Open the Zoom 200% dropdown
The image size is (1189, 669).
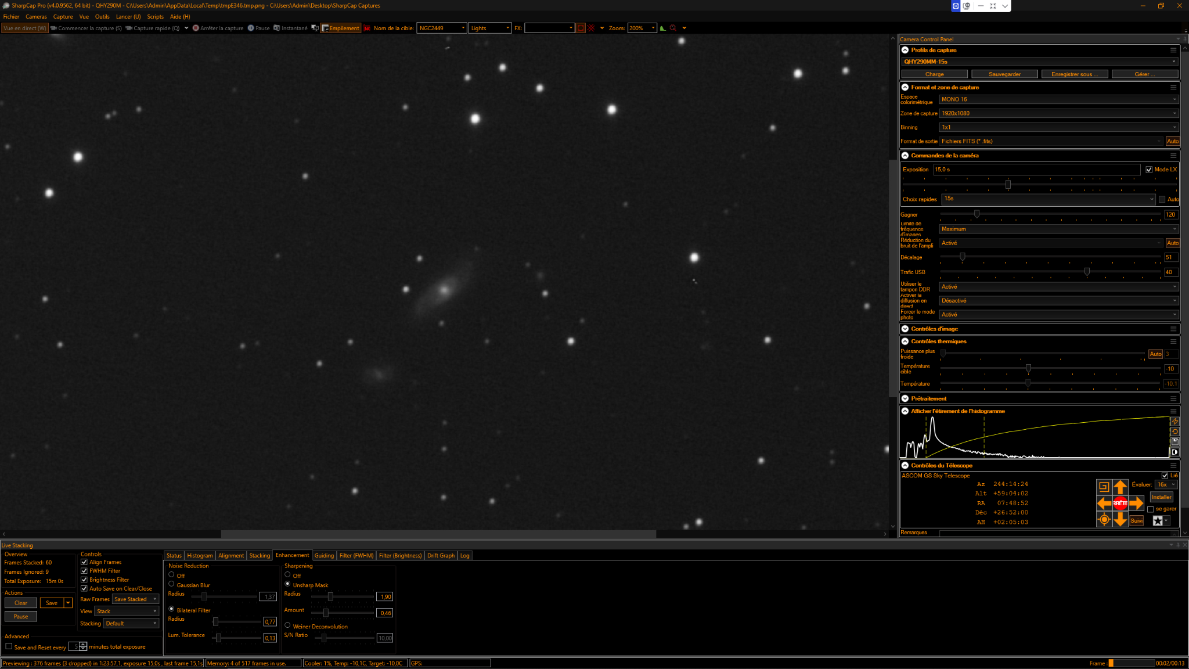[x=642, y=28]
